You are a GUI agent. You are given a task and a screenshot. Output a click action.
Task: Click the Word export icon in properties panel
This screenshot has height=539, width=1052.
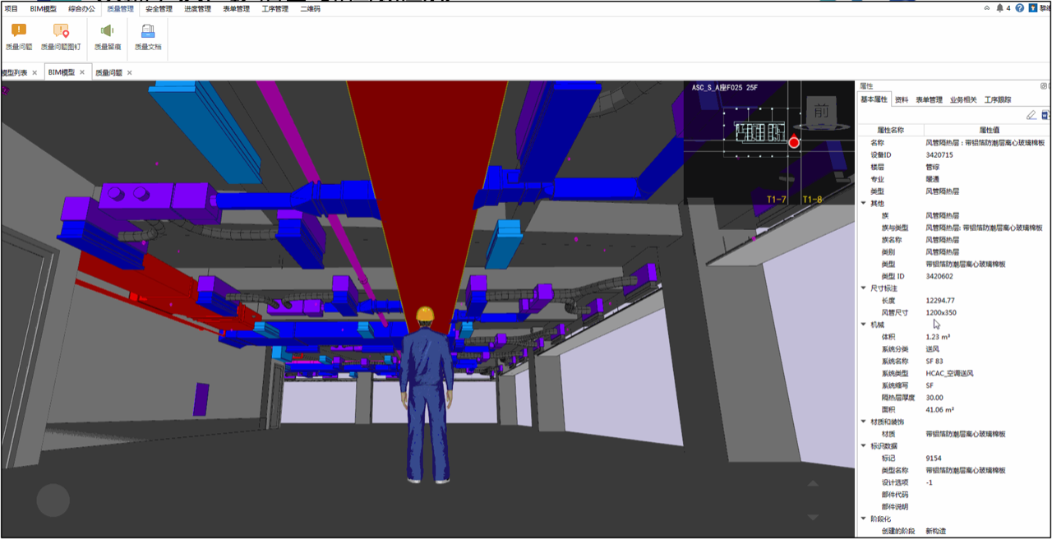tap(1046, 115)
